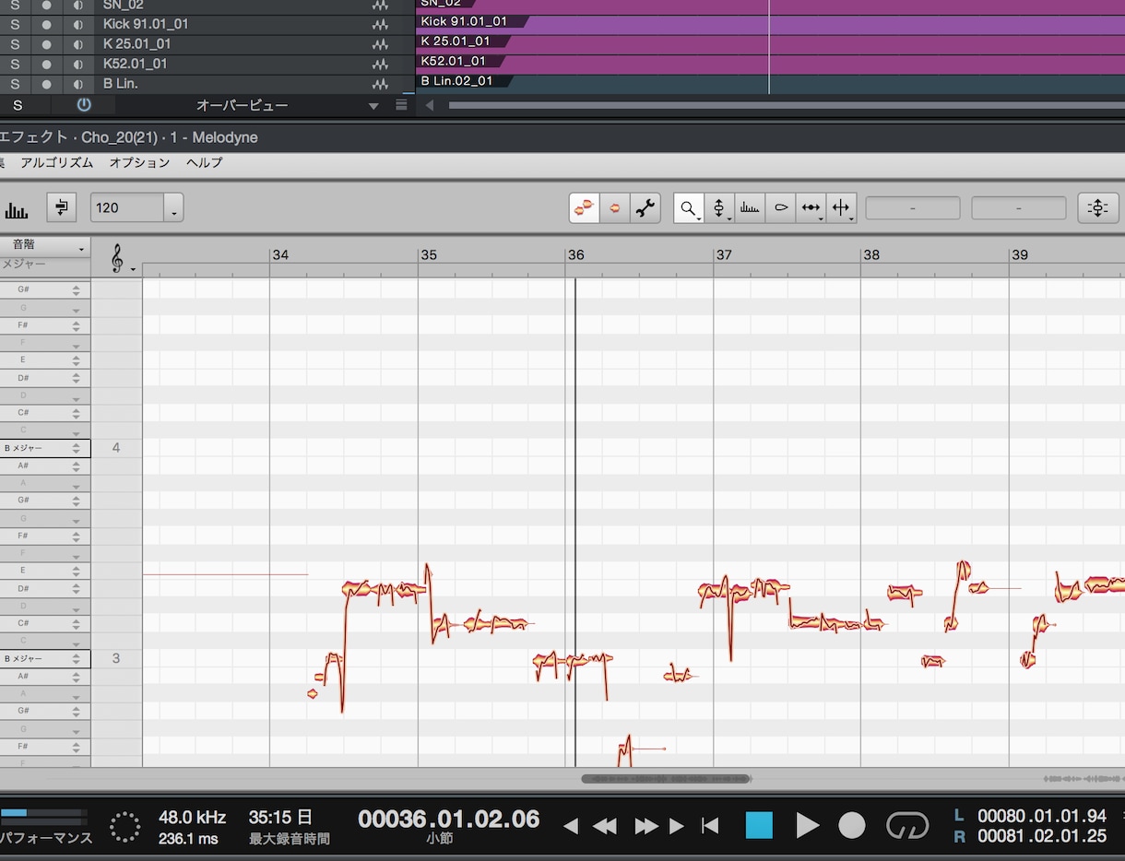Image resolution: width=1125 pixels, height=861 pixels.
Task: Click the fast forward button
Action: click(646, 825)
